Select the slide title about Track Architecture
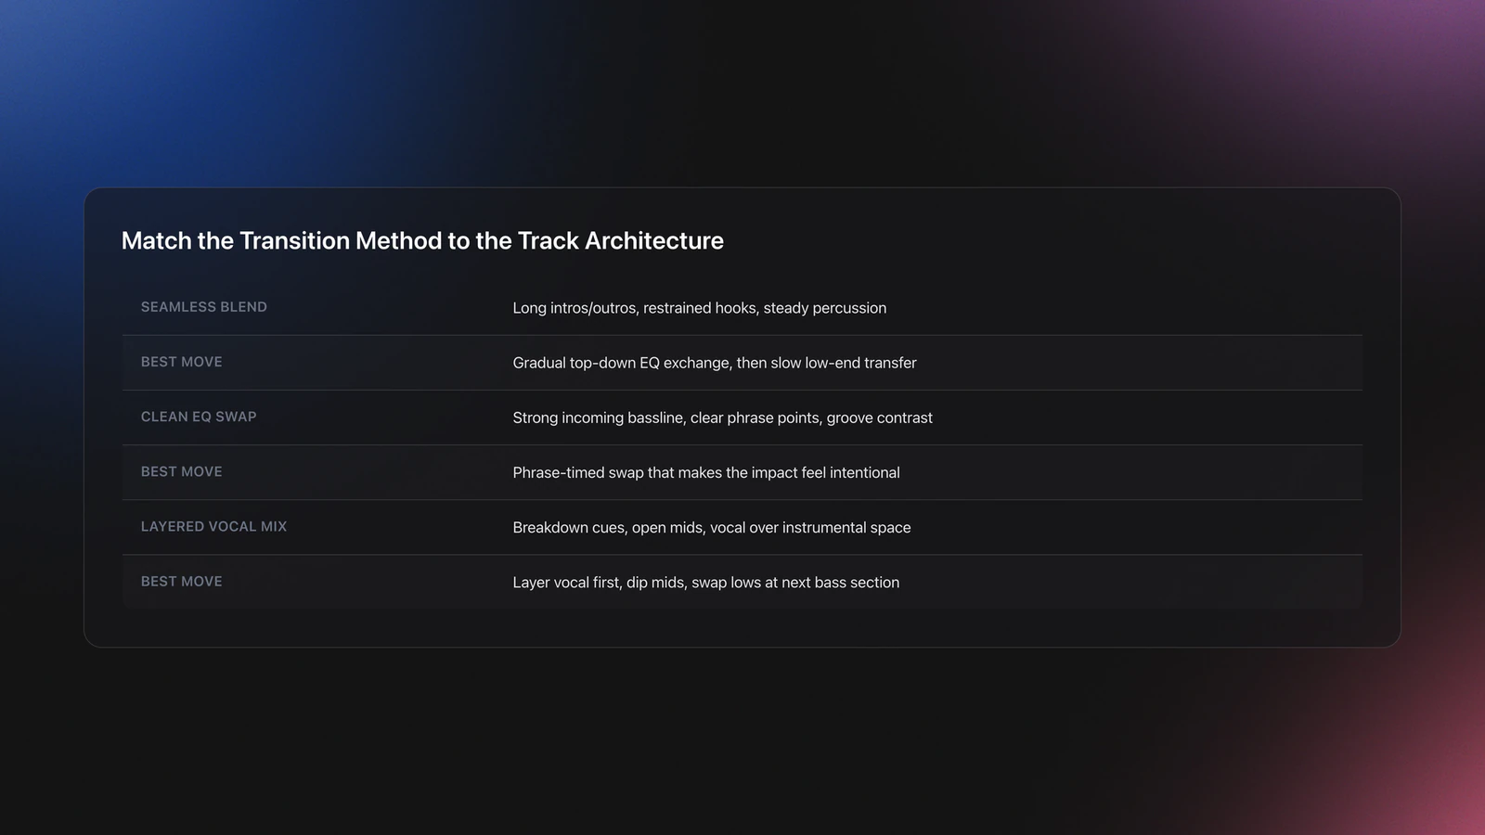The height and width of the screenshot is (835, 1485). point(422,240)
